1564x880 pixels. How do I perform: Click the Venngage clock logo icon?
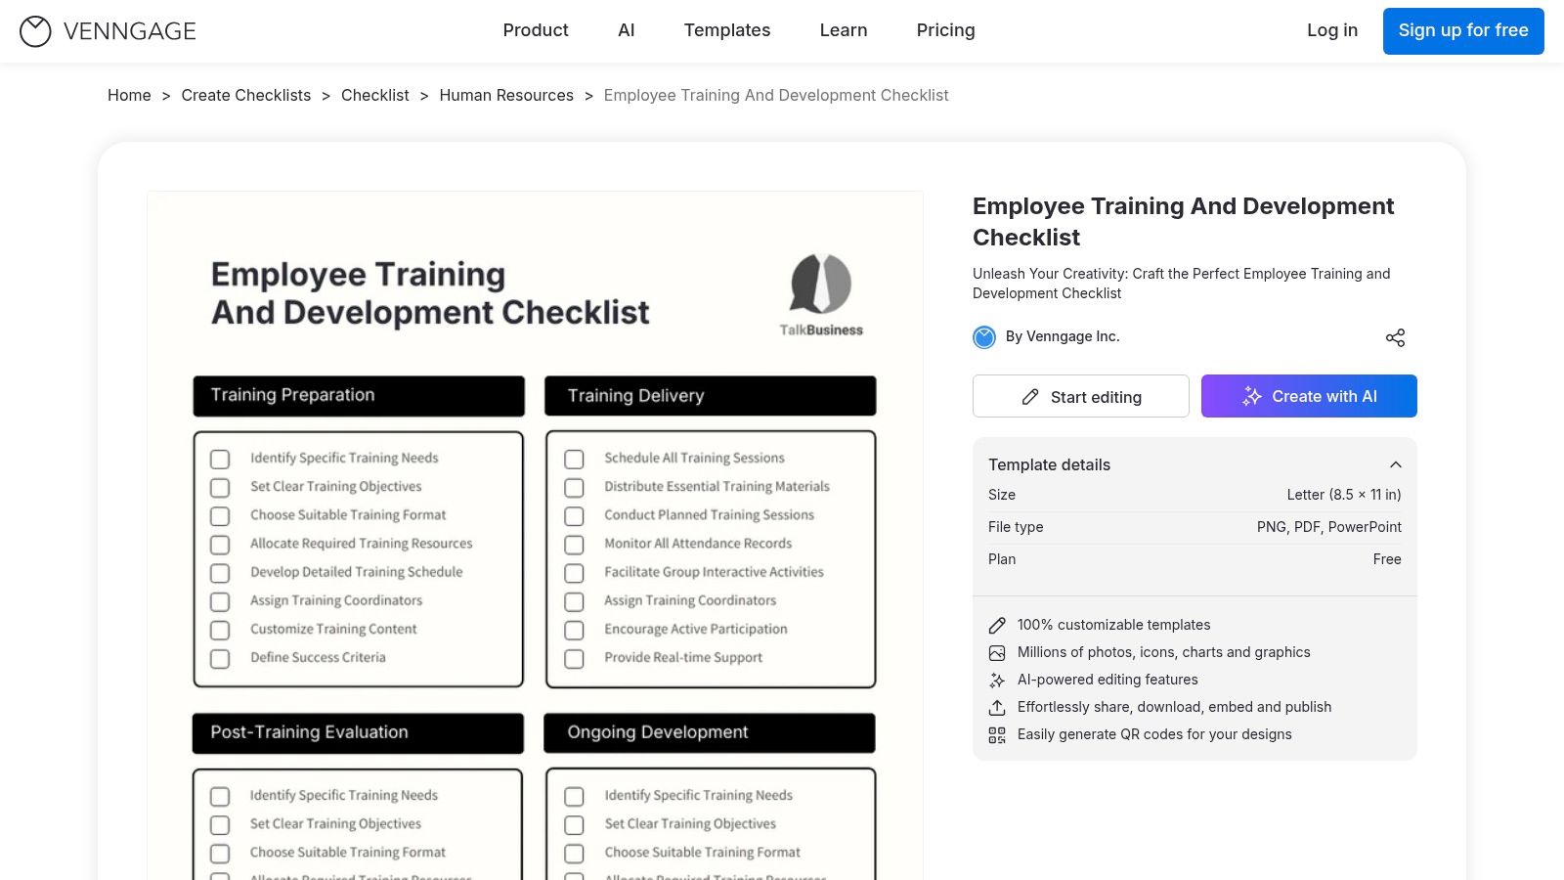[x=35, y=31]
